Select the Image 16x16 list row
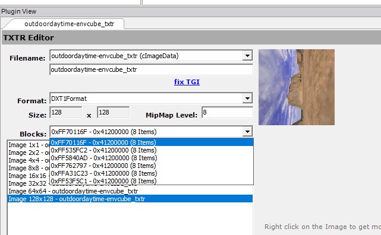 point(29,176)
